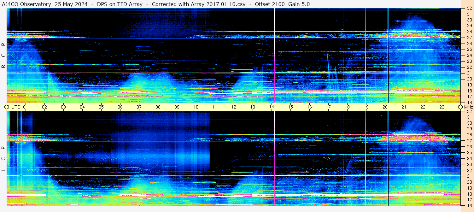The image size is (474, 212).
Task: Click the 09 hour label on time axis
Action: click(x=177, y=107)
